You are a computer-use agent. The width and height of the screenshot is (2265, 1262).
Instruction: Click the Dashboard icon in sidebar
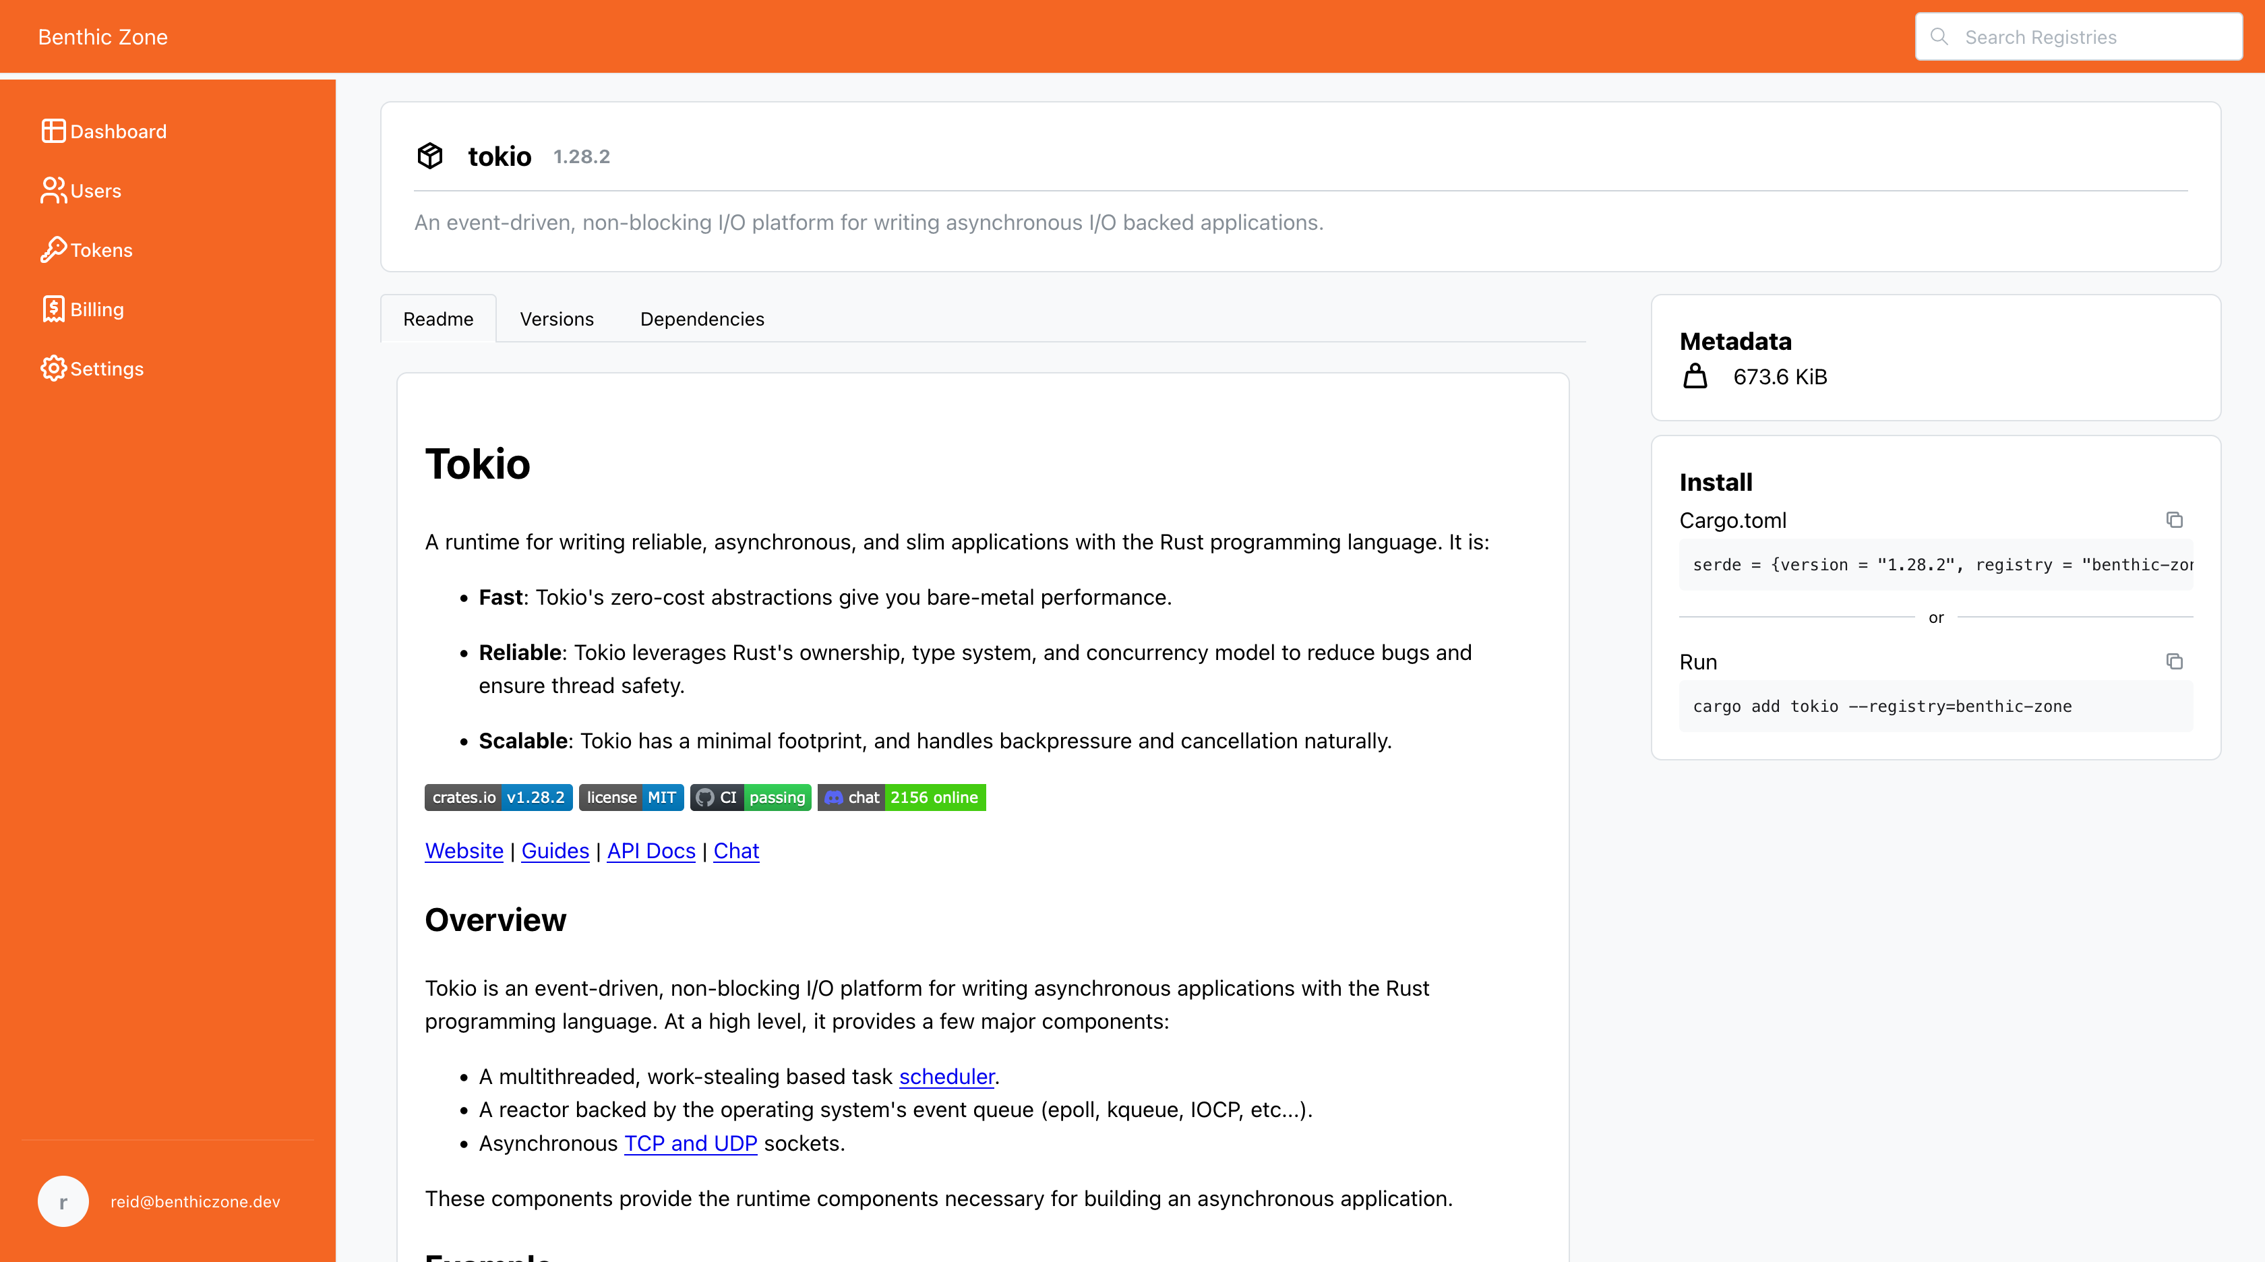coord(53,131)
